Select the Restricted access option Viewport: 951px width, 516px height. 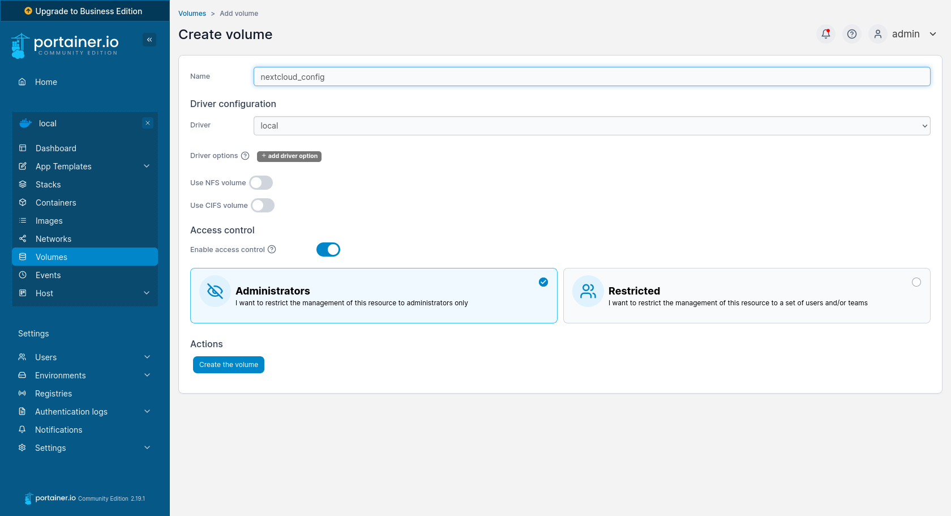(x=916, y=282)
